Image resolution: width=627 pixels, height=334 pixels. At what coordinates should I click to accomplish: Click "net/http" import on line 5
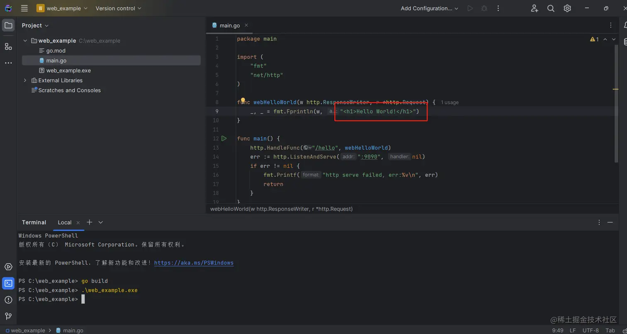pos(267,75)
